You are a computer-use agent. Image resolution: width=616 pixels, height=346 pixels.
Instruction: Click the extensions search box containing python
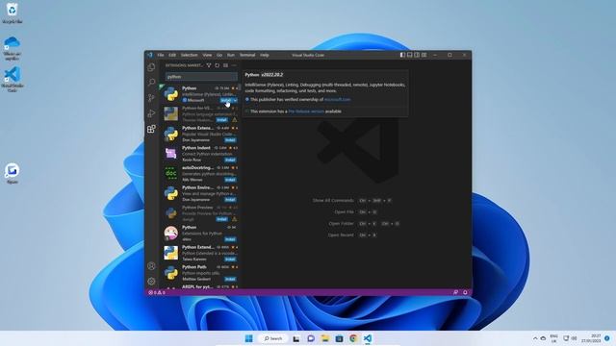pyautogui.click(x=201, y=77)
